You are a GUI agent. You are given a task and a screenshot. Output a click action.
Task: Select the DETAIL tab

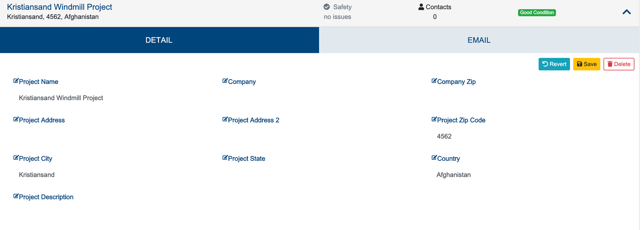tap(159, 40)
